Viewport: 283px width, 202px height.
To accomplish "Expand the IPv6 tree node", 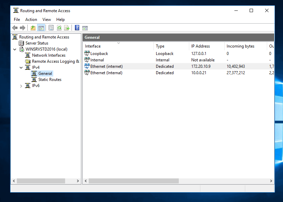I will click(x=21, y=86).
